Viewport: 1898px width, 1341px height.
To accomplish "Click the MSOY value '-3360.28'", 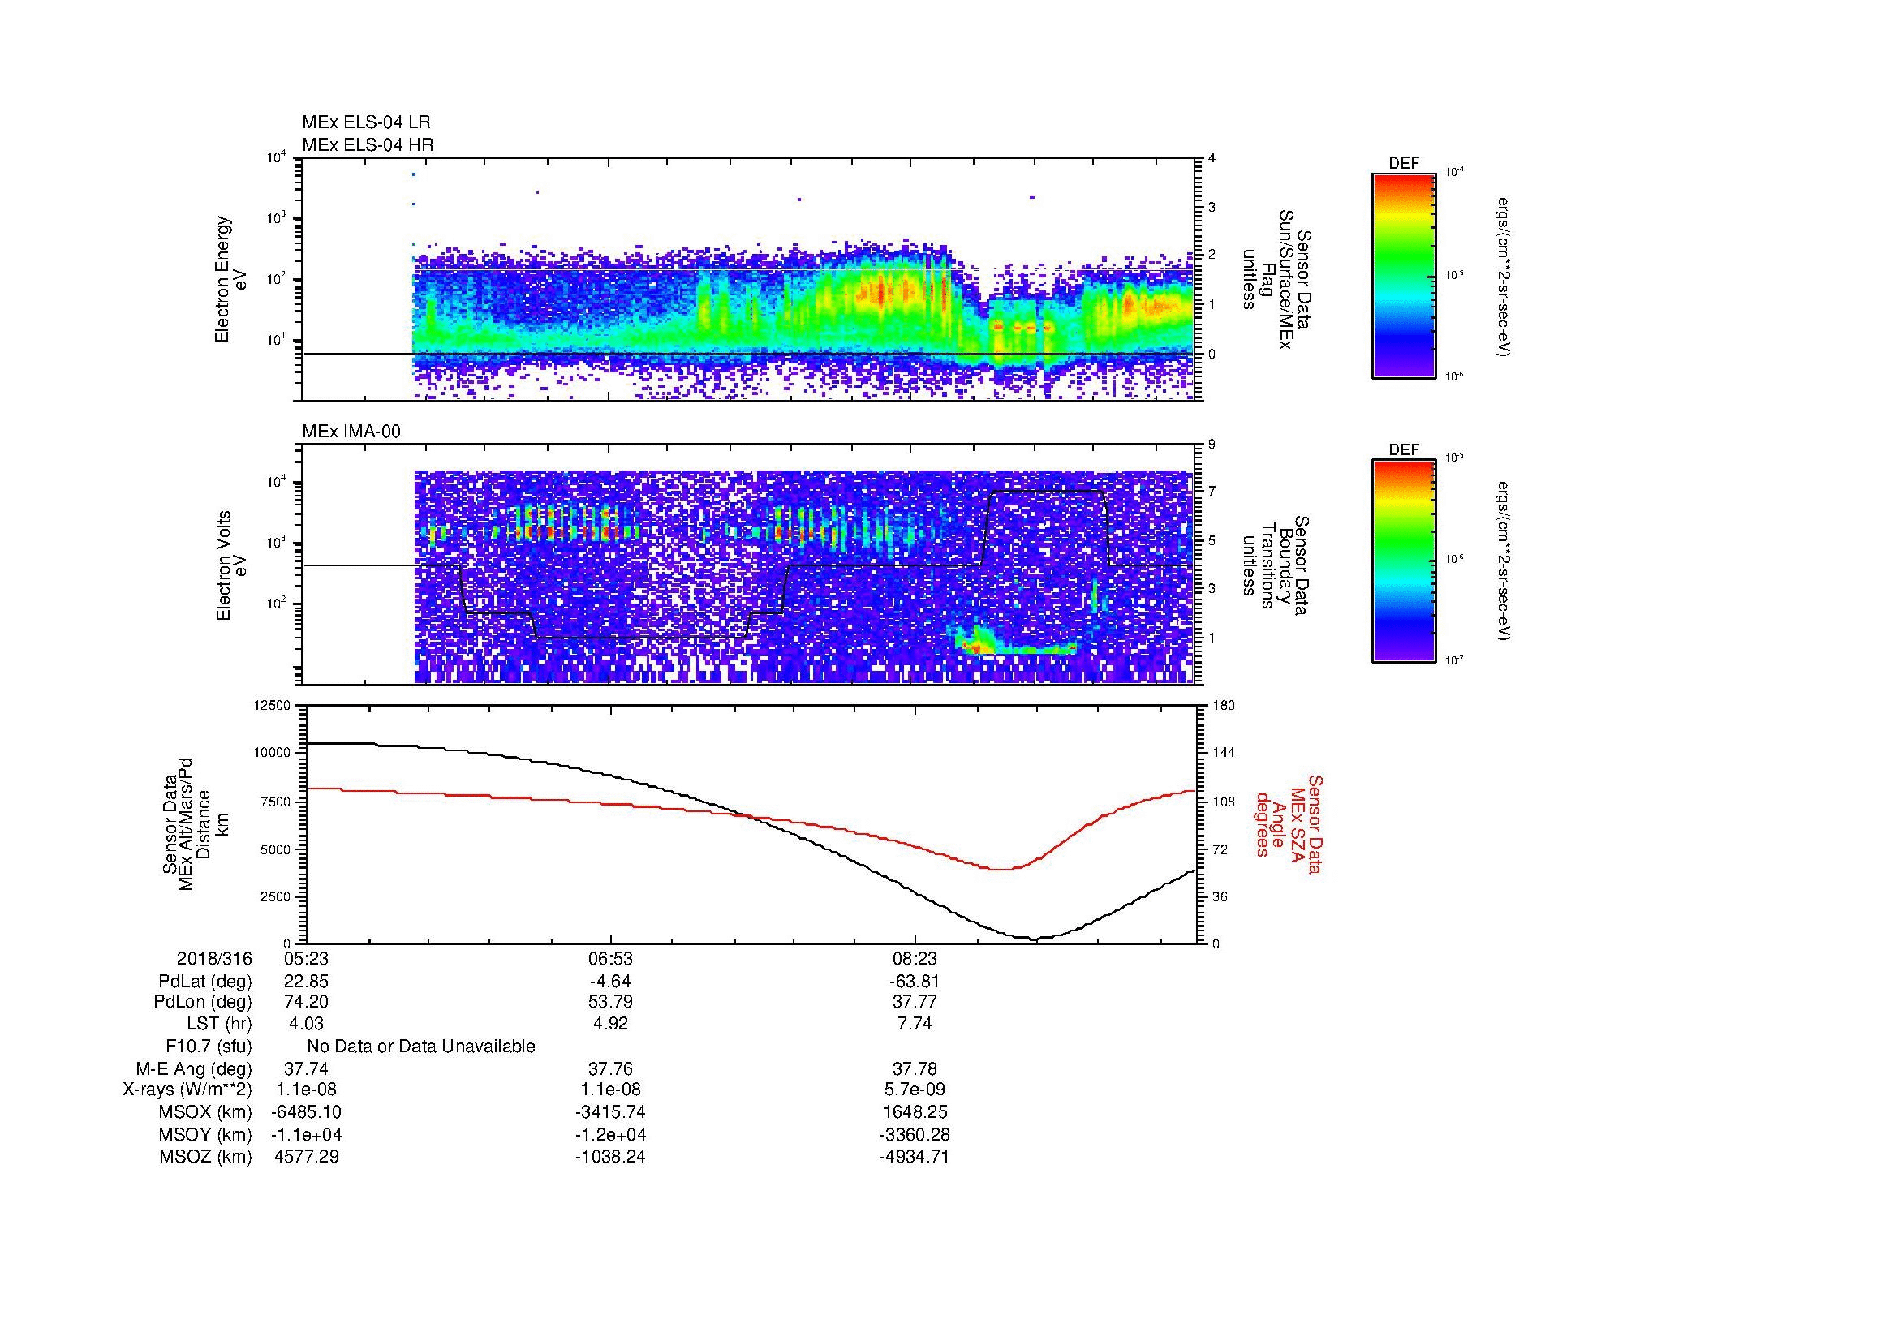I will [x=915, y=1135].
